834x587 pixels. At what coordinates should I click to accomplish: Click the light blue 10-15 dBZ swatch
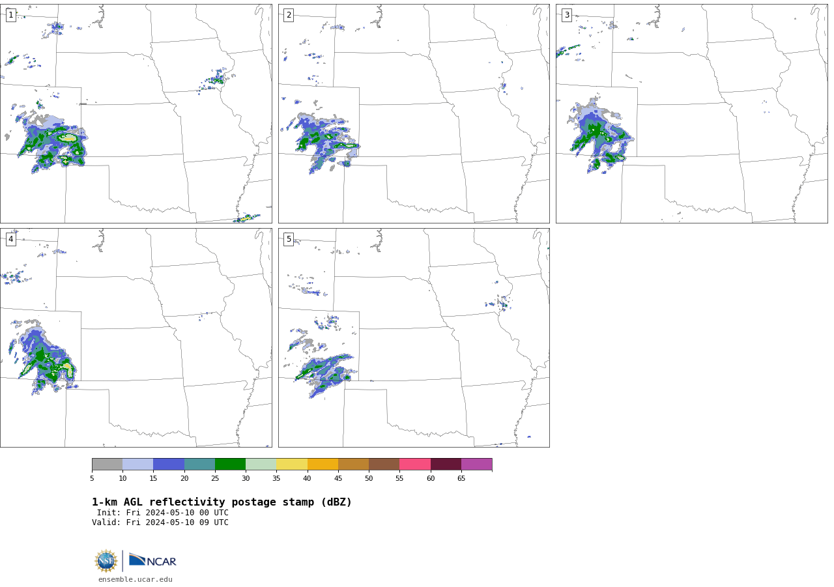(x=138, y=465)
